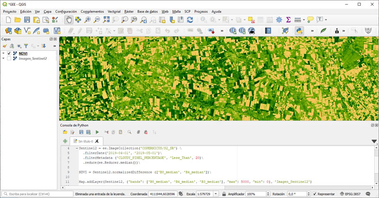The height and width of the screenshot is (198, 379).
Task: Create a new project with the blank page icon
Action: (x=9, y=20)
